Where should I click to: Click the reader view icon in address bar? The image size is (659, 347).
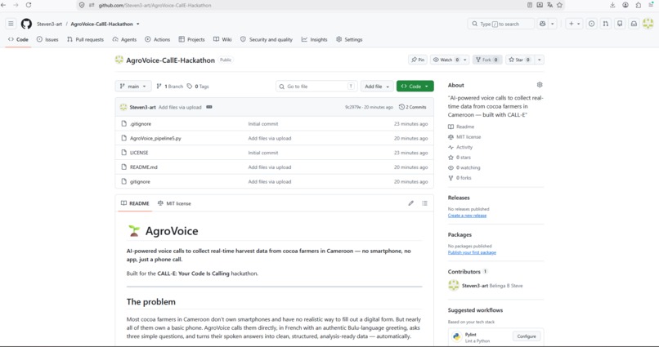pyautogui.click(x=530, y=5)
